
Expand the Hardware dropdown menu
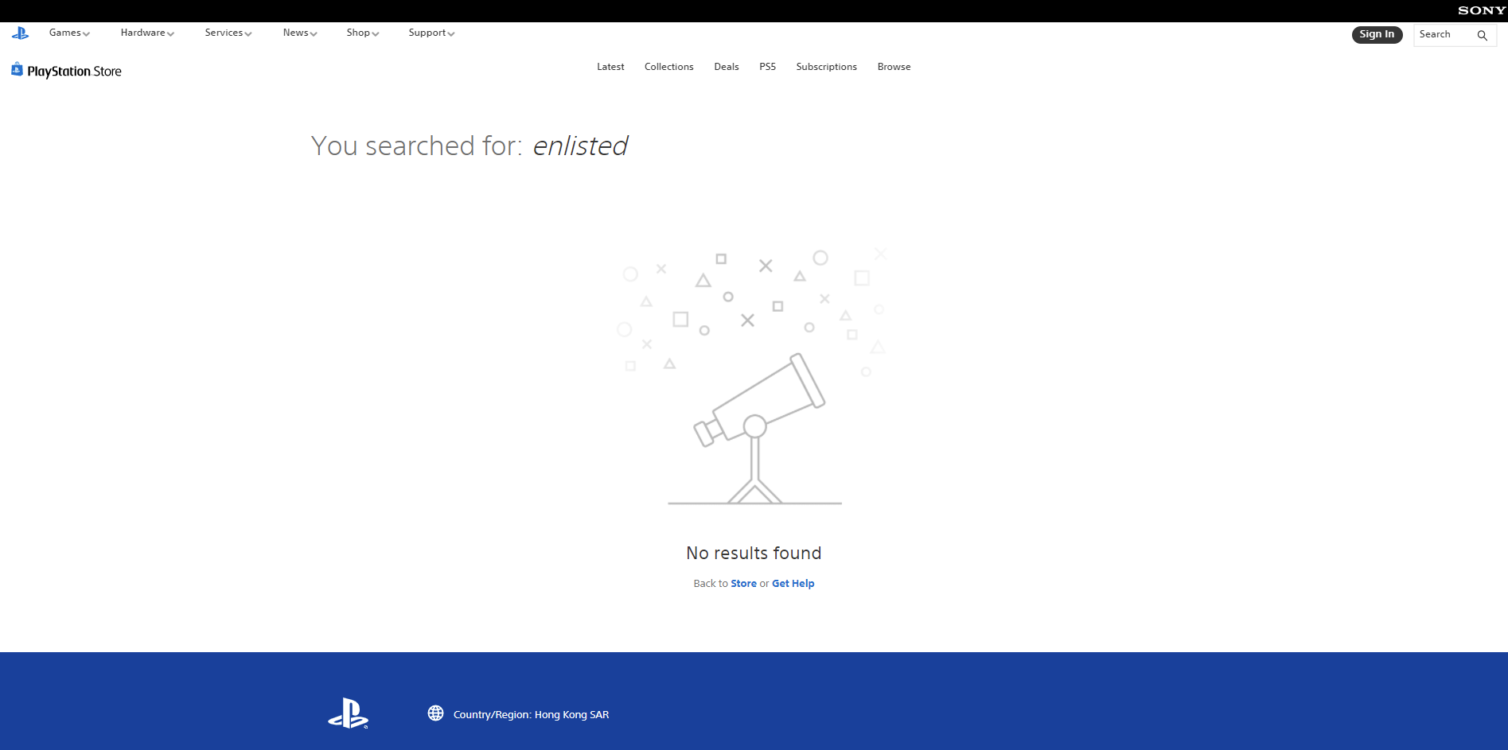147,33
